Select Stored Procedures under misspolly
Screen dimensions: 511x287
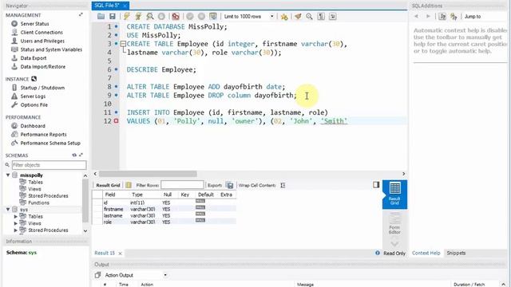click(48, 196)
